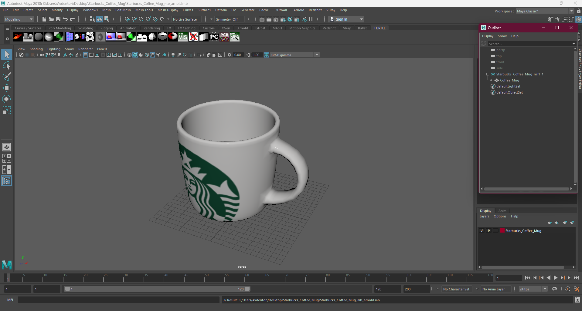Activate the Lasso select tool
This screenshot has width=582, height=311.
coord(7,65)
